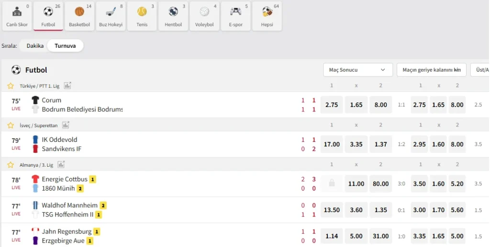
Task: Open statistics icon for Türkiye / PTT 1. Lig
Action: coord(67,86)
